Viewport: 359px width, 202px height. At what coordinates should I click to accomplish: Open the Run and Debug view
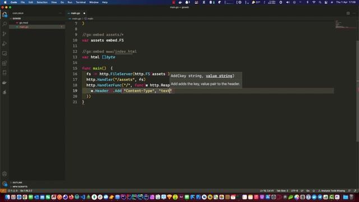[4, 44]
